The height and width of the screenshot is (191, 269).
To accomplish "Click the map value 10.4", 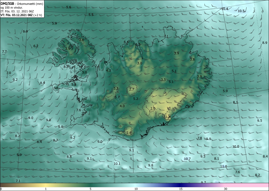I will click(x=225, y=9).
